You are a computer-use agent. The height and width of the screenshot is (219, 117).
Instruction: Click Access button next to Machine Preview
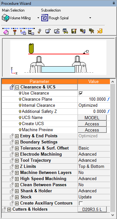(92, 130)
